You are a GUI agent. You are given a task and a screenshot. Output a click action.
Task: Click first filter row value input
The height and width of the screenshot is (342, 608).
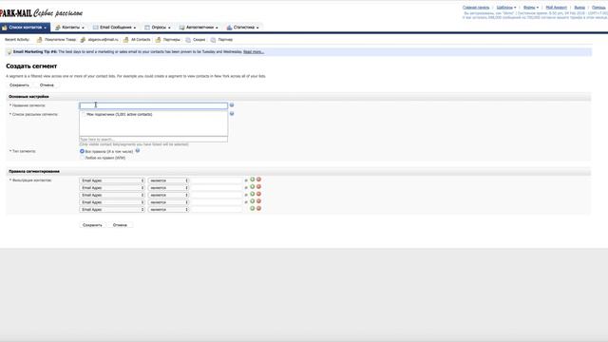click(217, 180)
